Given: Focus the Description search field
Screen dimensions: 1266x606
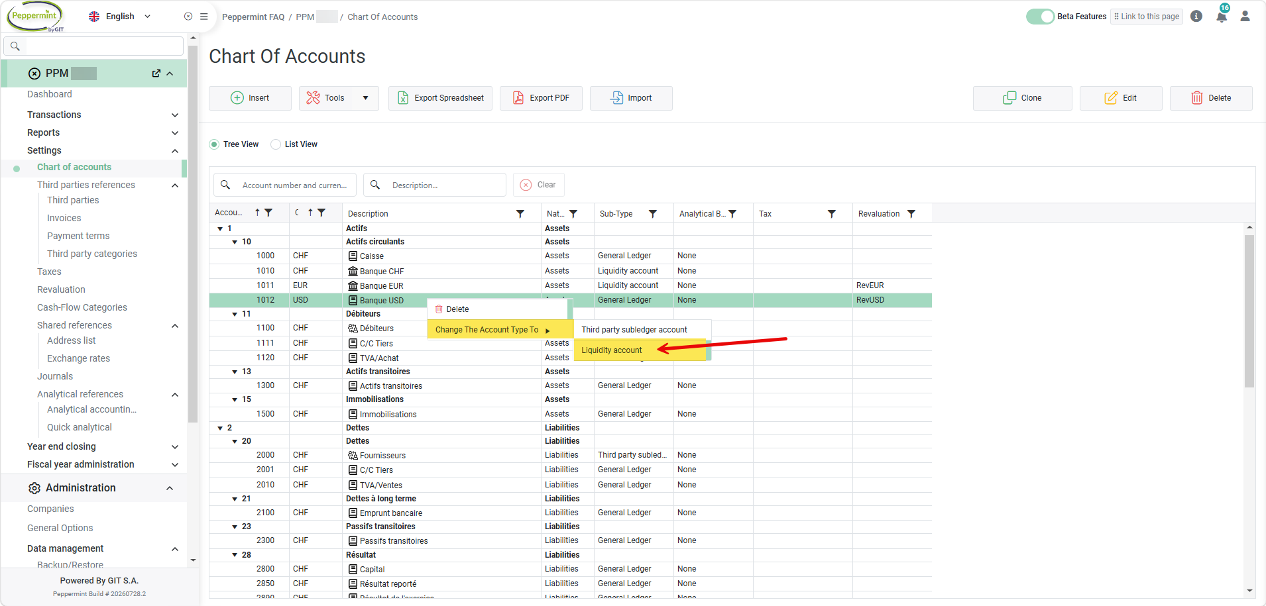Looking at the screenshot, I should tap(435, 185).
